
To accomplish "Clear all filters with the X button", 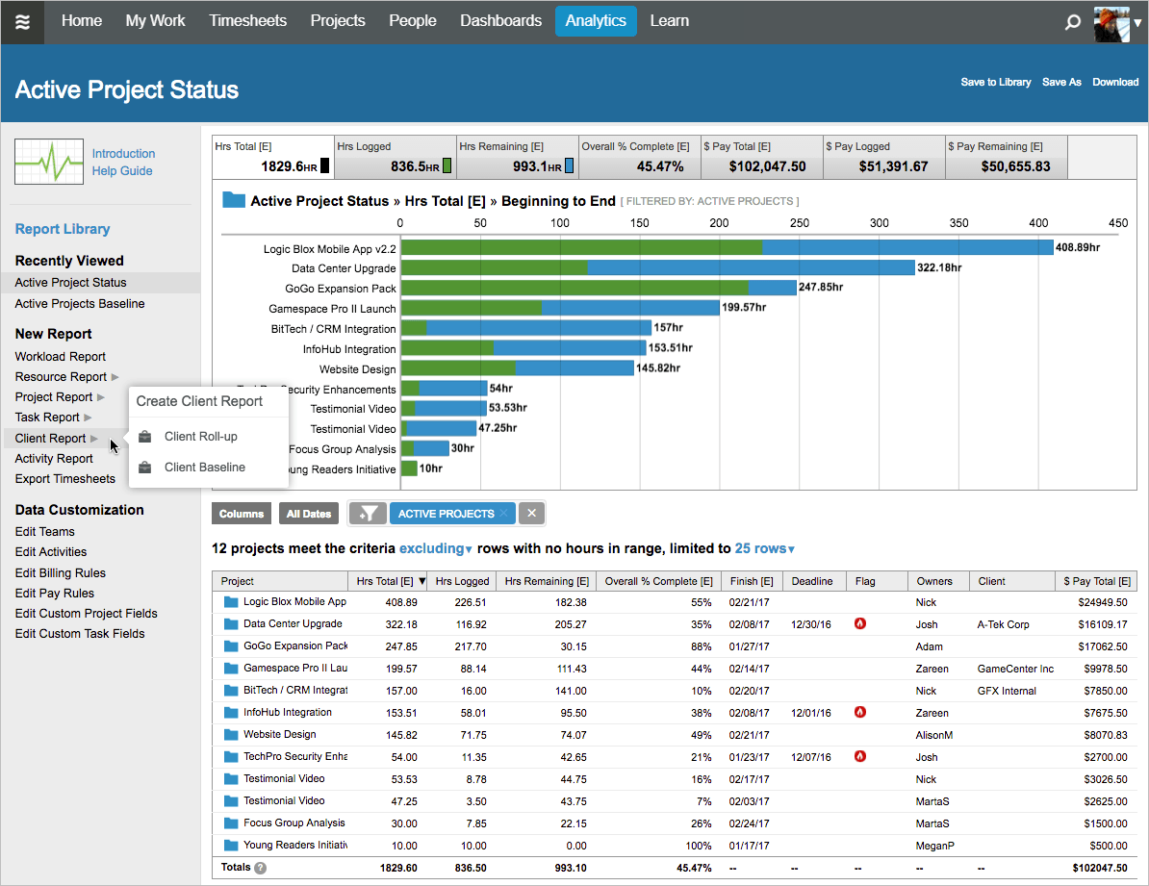I will pyautogui.click(x=531, y=513).
